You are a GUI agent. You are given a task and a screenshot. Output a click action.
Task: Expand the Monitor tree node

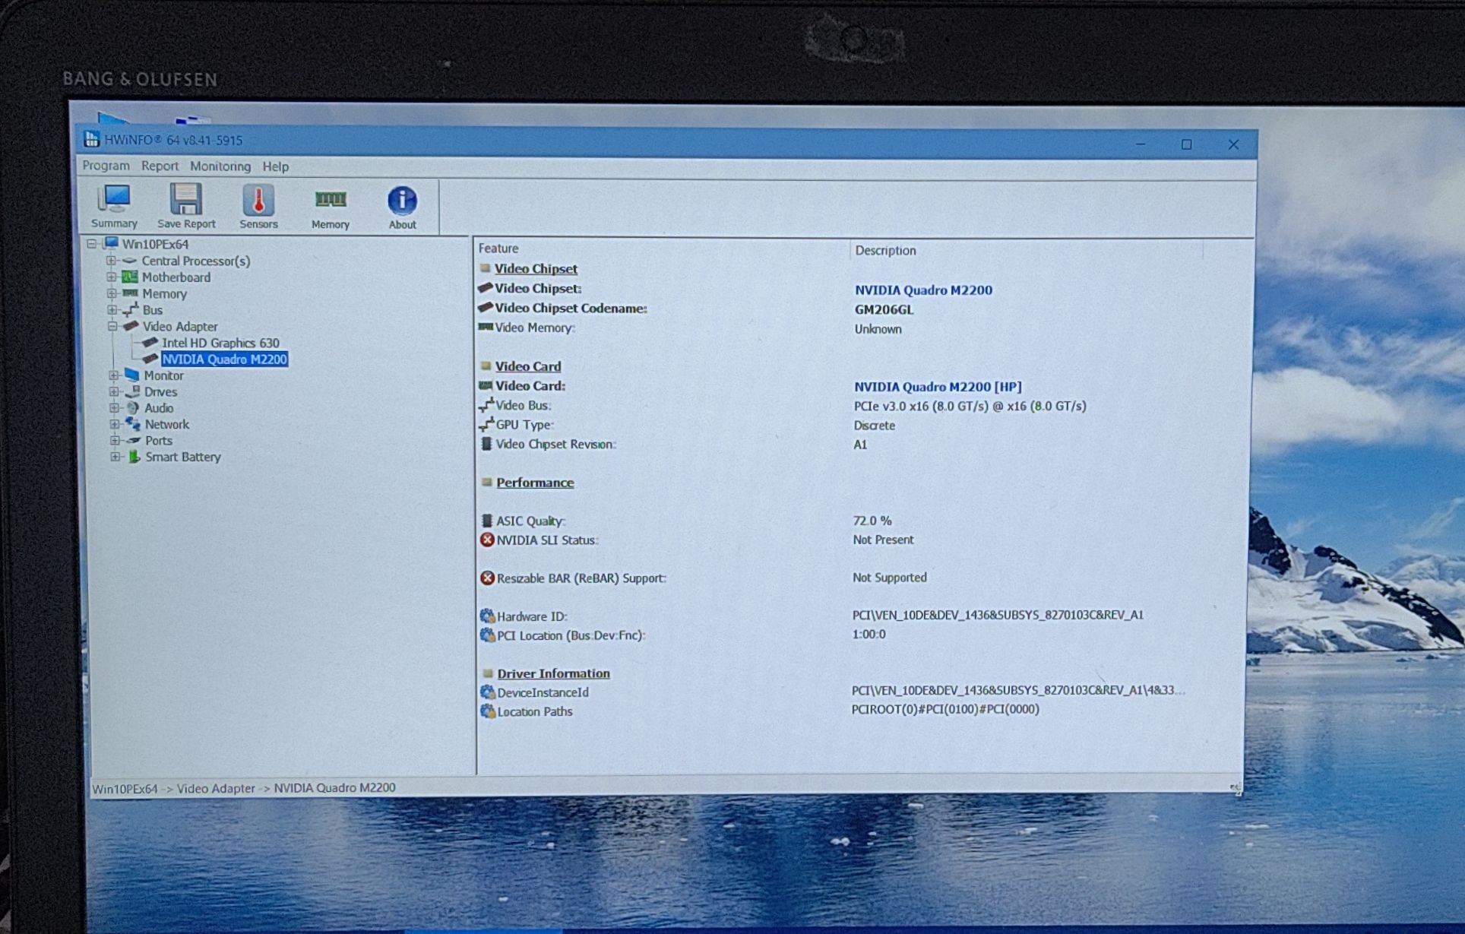[113, 375]
